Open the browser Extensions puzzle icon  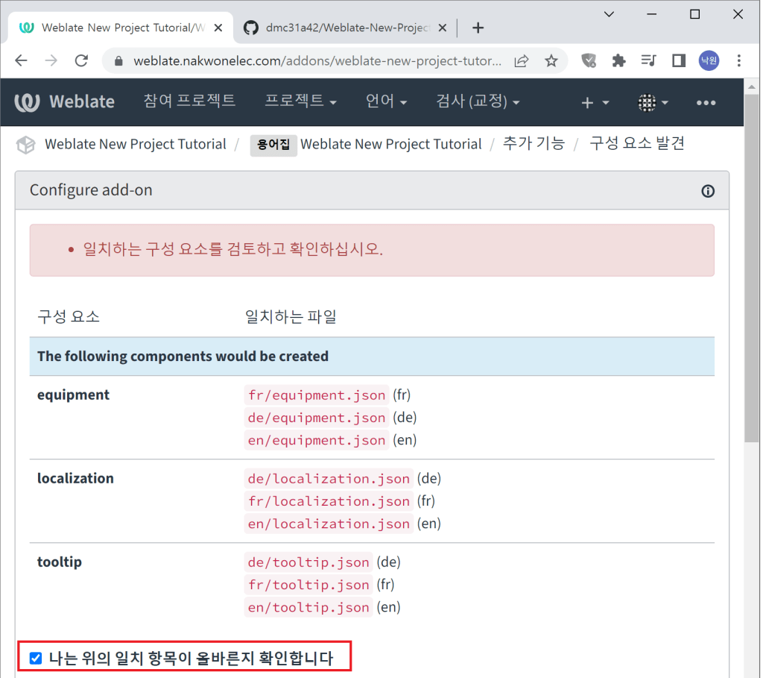618,60
